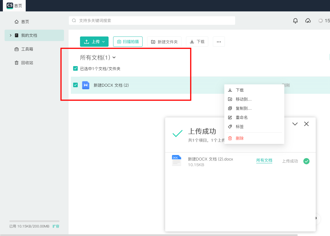Click the Word document icon beside 新建DOCX 文档
The height and width of the screenshot is (236, 330).
point(86,85)
